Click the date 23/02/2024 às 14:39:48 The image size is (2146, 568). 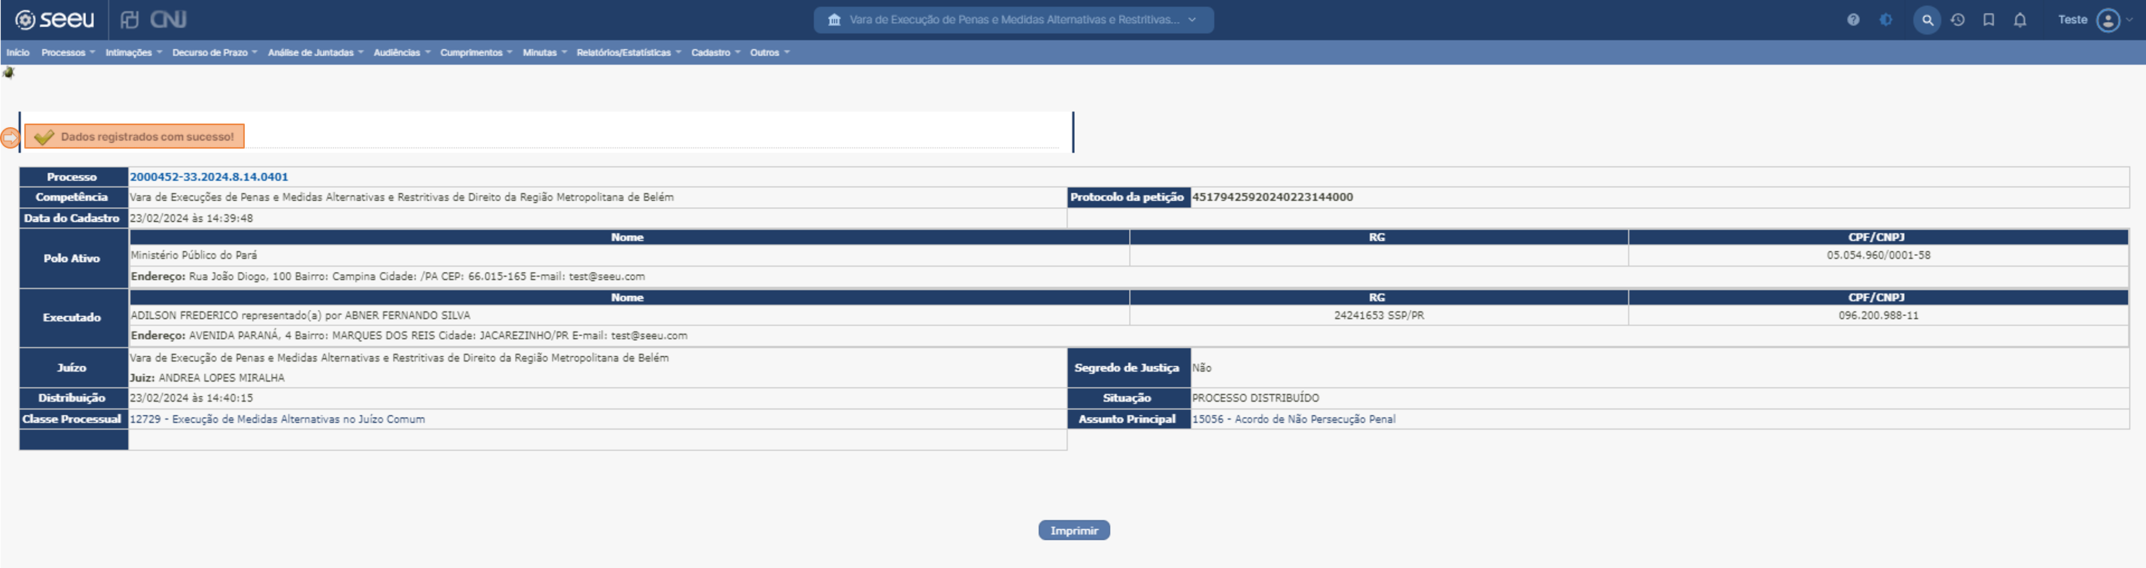pyautogui.click(x=192, y=218)
